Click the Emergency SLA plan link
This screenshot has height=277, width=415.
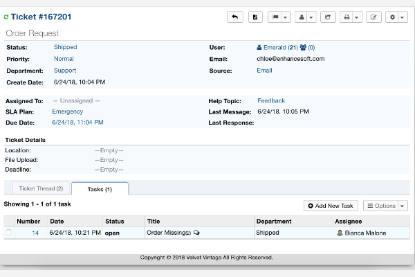68,111
